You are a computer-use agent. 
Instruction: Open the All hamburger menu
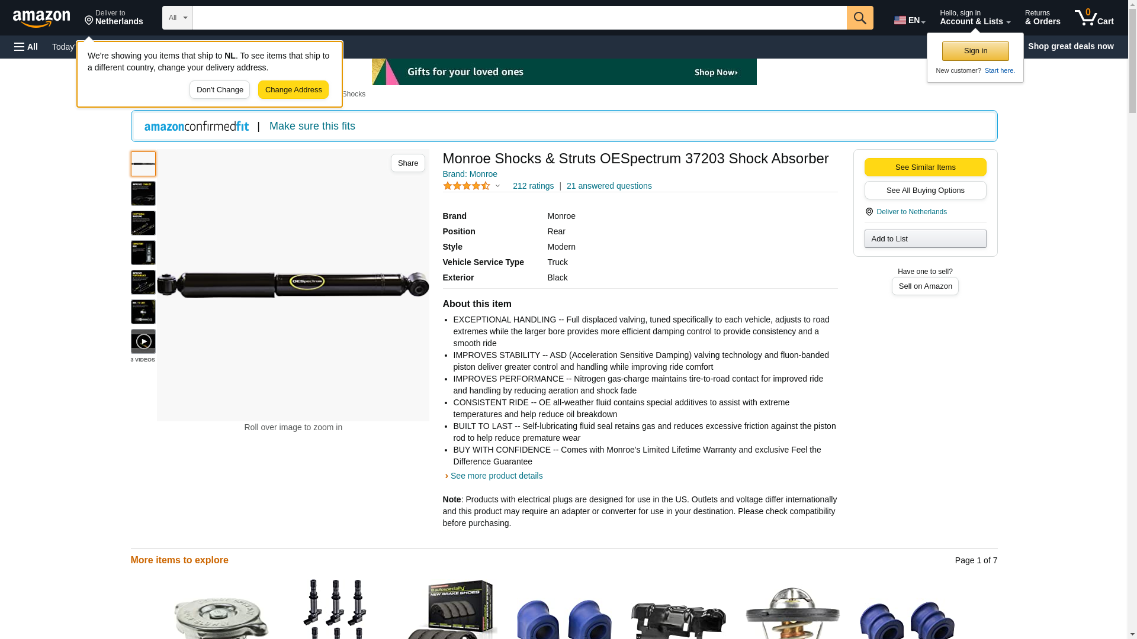[x=26, y=47]
